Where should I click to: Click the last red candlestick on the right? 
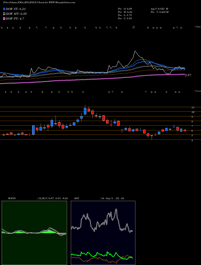[x=185, y=130]
